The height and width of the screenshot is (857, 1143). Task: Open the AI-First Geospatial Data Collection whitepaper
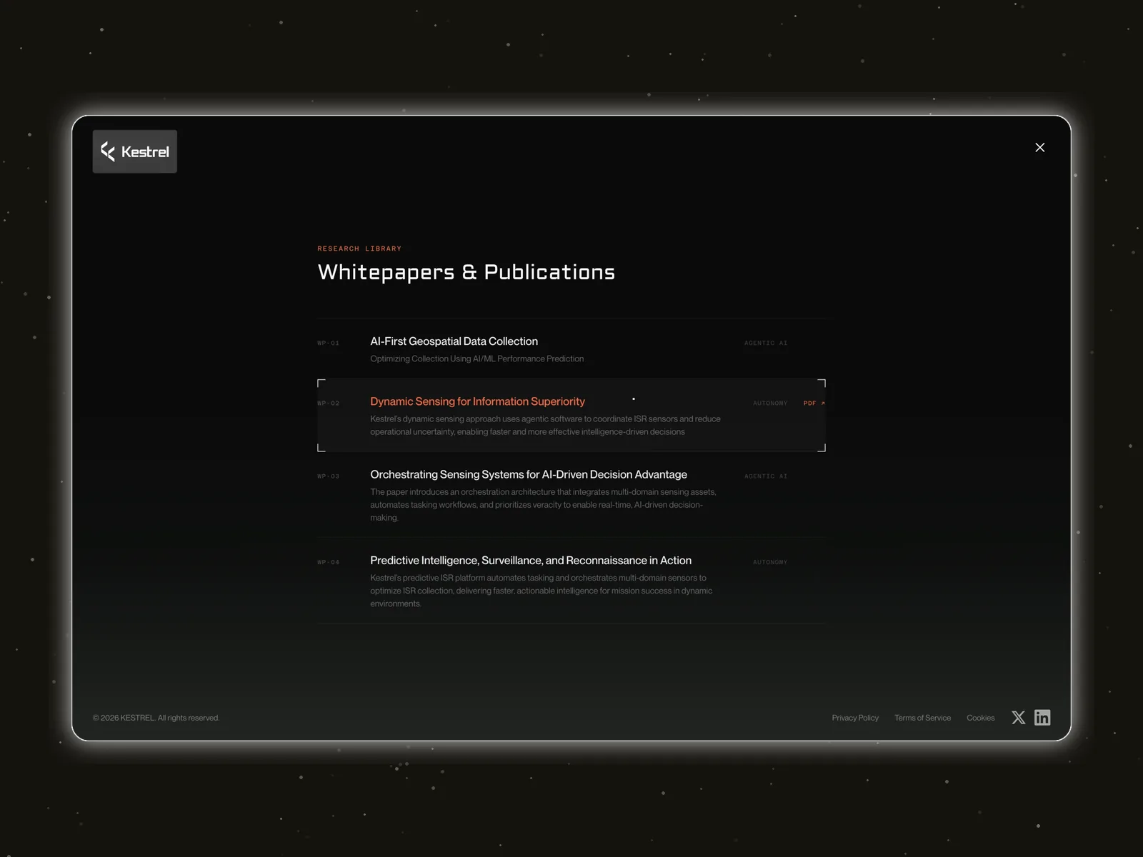coord(454,341)
